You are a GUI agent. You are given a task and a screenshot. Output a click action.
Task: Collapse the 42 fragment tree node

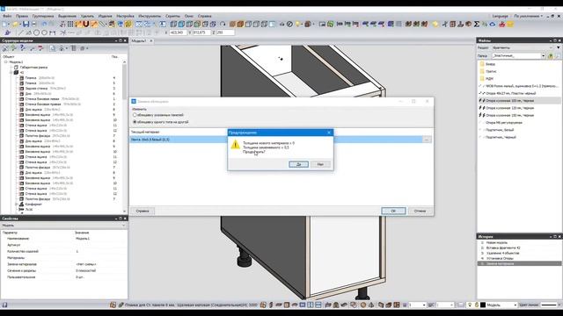pos(11,72)
